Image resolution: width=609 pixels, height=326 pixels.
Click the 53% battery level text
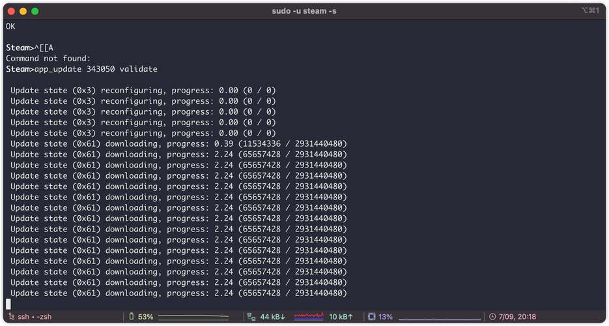pos(145,317)
